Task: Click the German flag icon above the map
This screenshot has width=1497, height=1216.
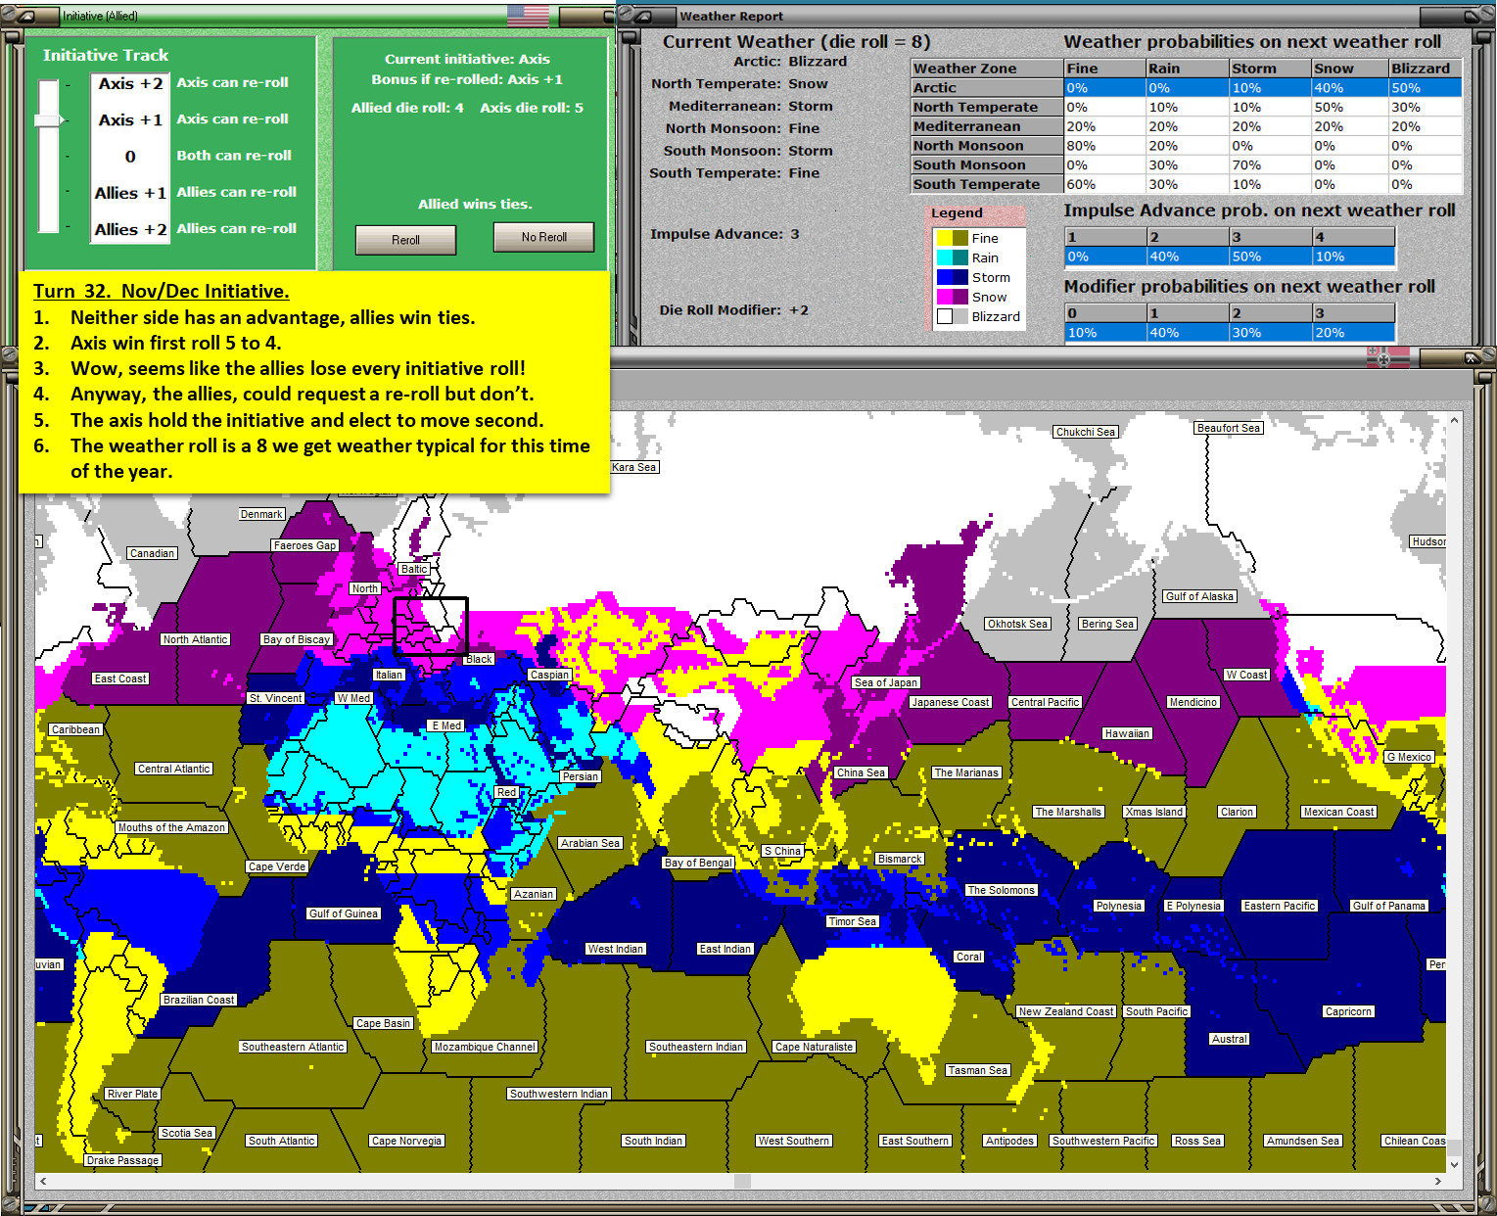Action: pyautogui.click(x=1388, y=357)
